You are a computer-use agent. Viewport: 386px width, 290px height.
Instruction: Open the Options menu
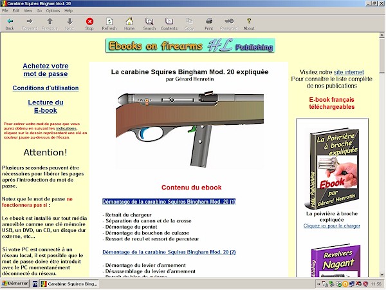point(53,10)
